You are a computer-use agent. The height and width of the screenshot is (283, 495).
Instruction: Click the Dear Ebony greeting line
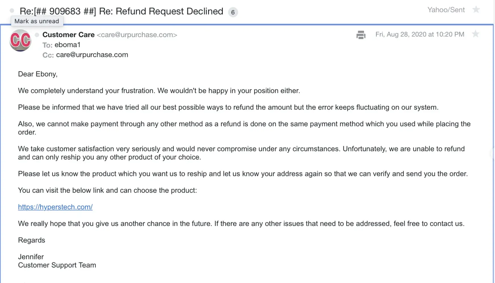coord(38,74)
